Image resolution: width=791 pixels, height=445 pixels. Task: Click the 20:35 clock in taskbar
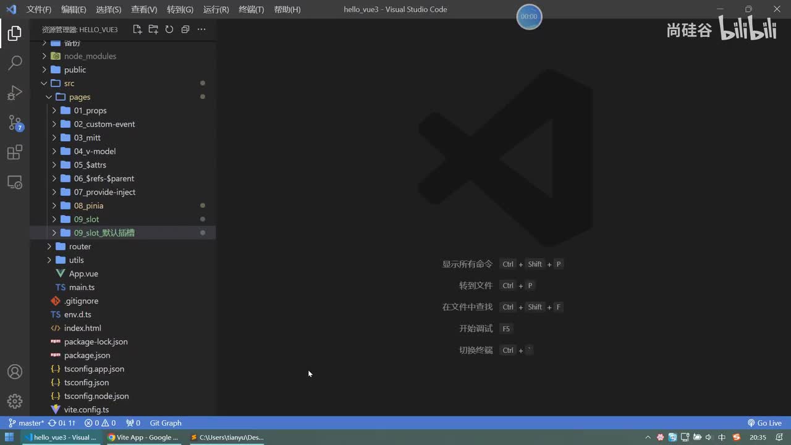click(758, 437)
